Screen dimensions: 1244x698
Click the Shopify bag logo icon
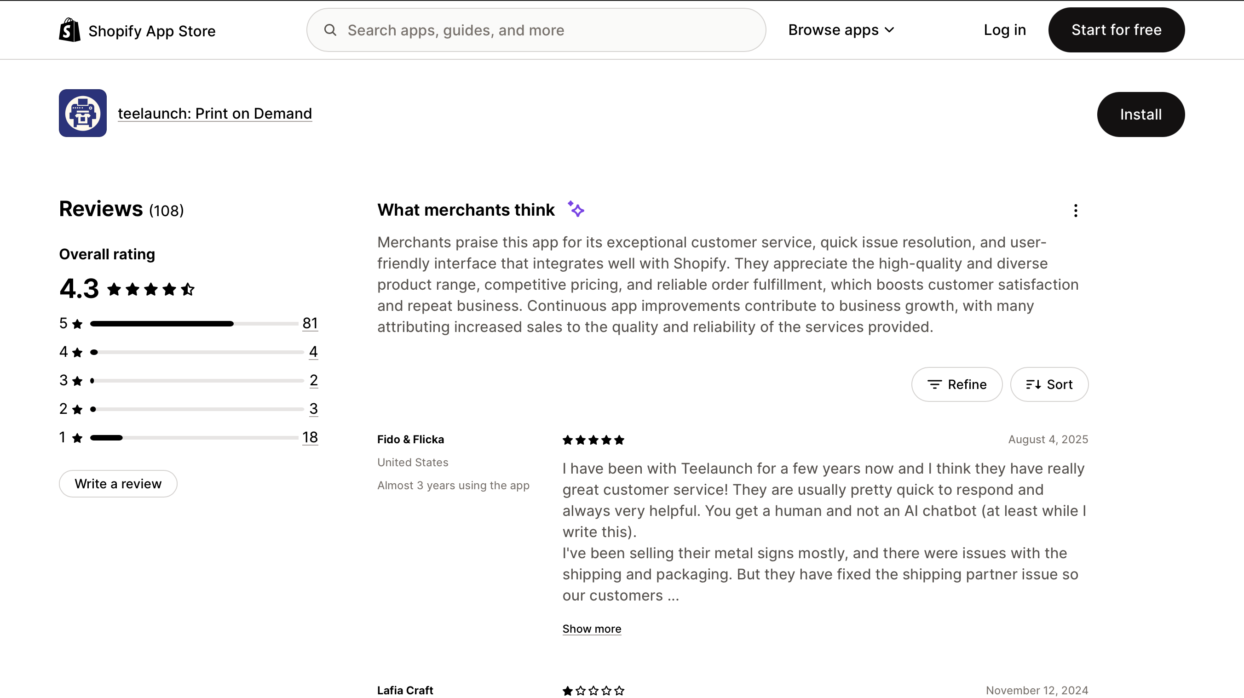[x=69, y=30]
